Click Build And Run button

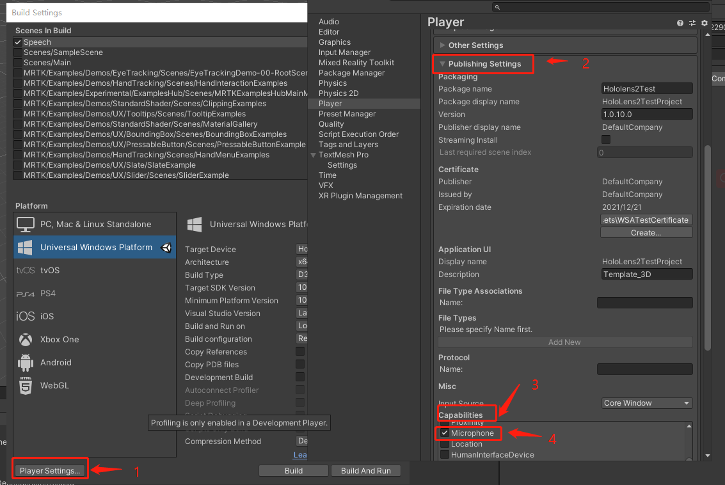tap(366, 471)
